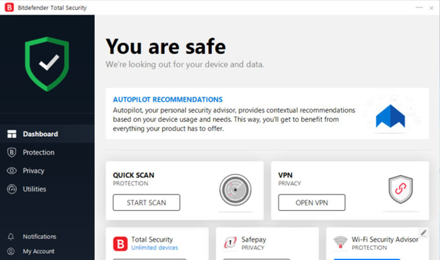Open Notifications bell in sidebar

click(39, 236)
